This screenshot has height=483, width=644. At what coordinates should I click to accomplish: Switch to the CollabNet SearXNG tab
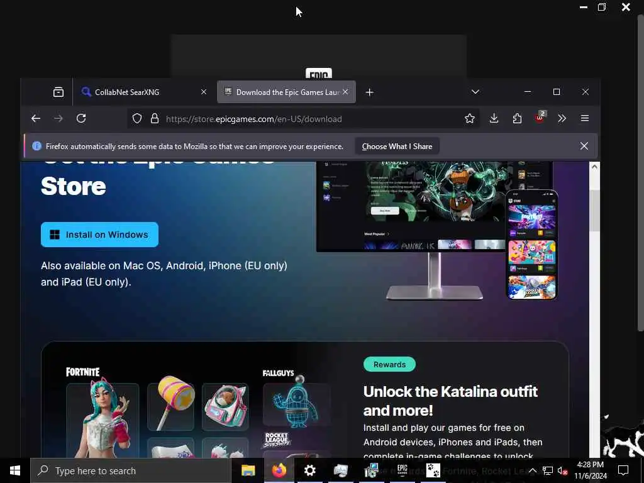point(144,92)
